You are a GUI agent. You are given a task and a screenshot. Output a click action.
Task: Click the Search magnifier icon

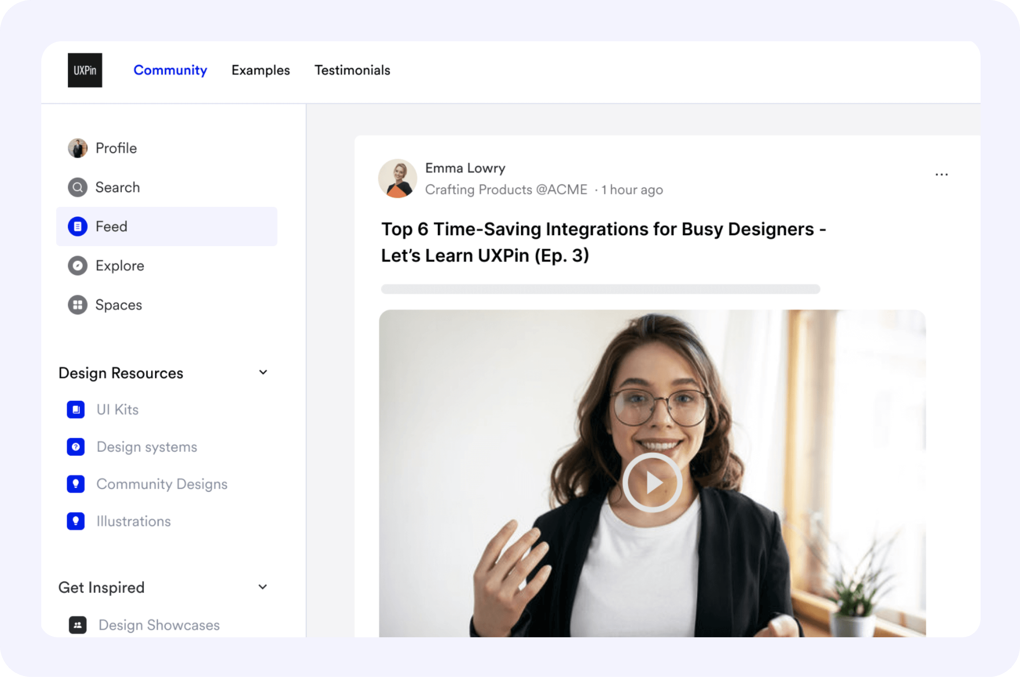[78, 187]
